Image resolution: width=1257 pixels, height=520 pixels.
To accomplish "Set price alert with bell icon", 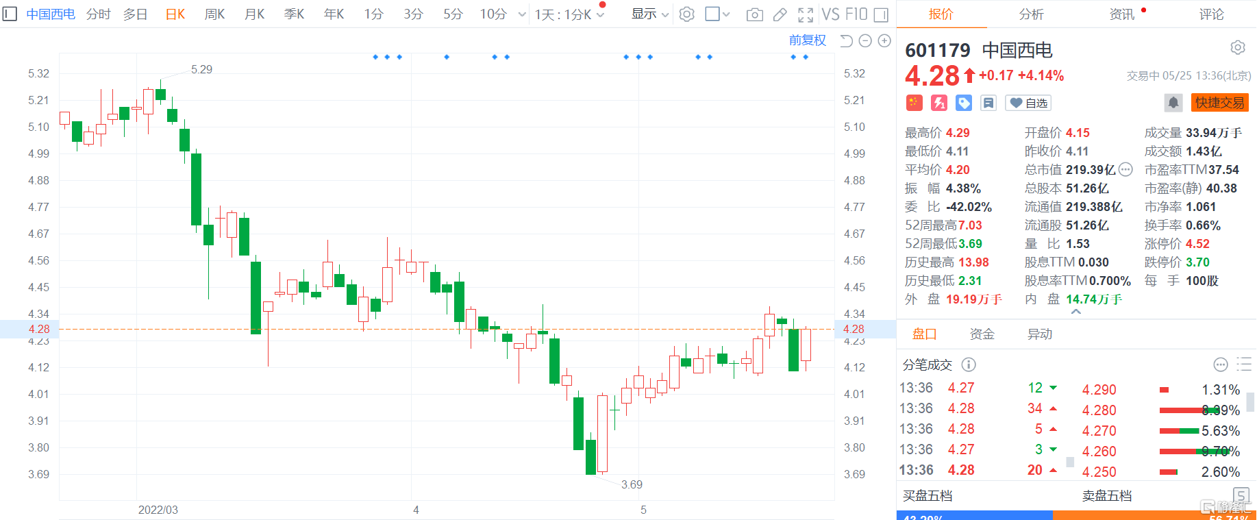I will [1173, 103].
